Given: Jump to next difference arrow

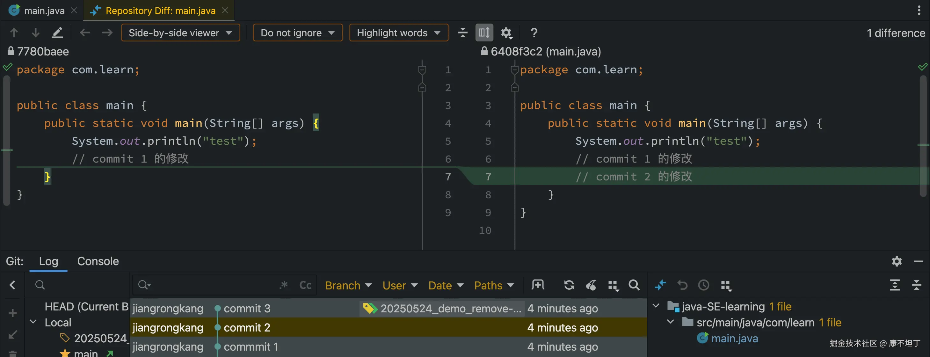Looking at the screenshot, I should (x=35, y=33).
